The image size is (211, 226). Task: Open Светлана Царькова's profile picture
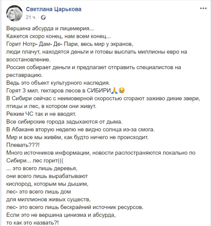click(x=14, y=13)
